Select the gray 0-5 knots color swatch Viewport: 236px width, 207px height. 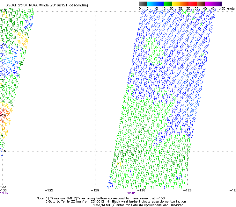(143, 4)
